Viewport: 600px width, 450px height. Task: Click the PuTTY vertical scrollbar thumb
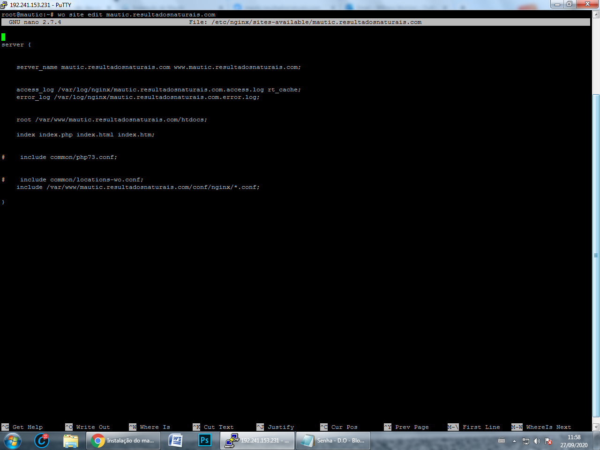(x=596, y=255)
